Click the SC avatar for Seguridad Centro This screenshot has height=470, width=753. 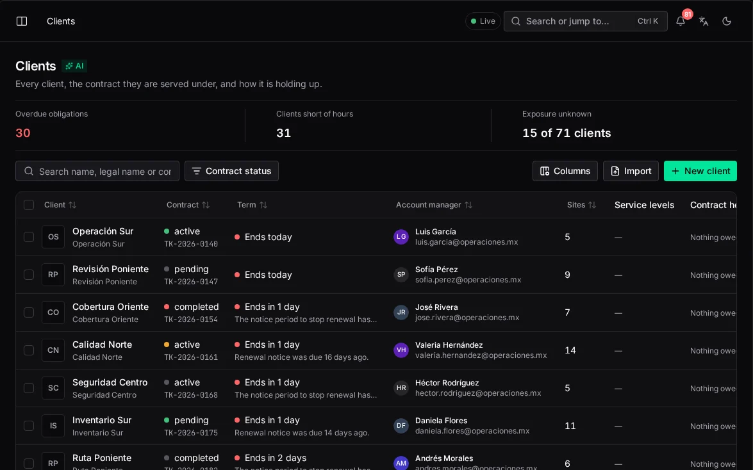click(53, 388)
